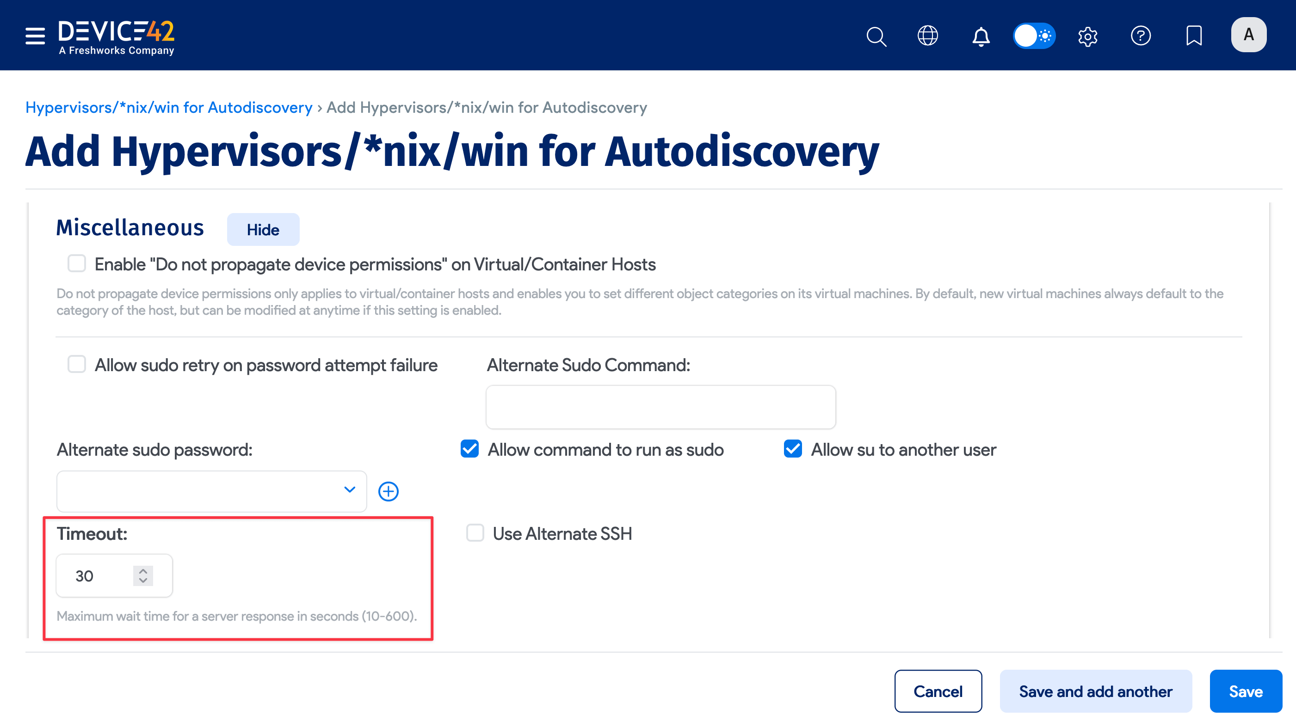
Task: Go to Hypervisors/*nix/win for Autodiscovery breadcrumb
Action: 168,108
